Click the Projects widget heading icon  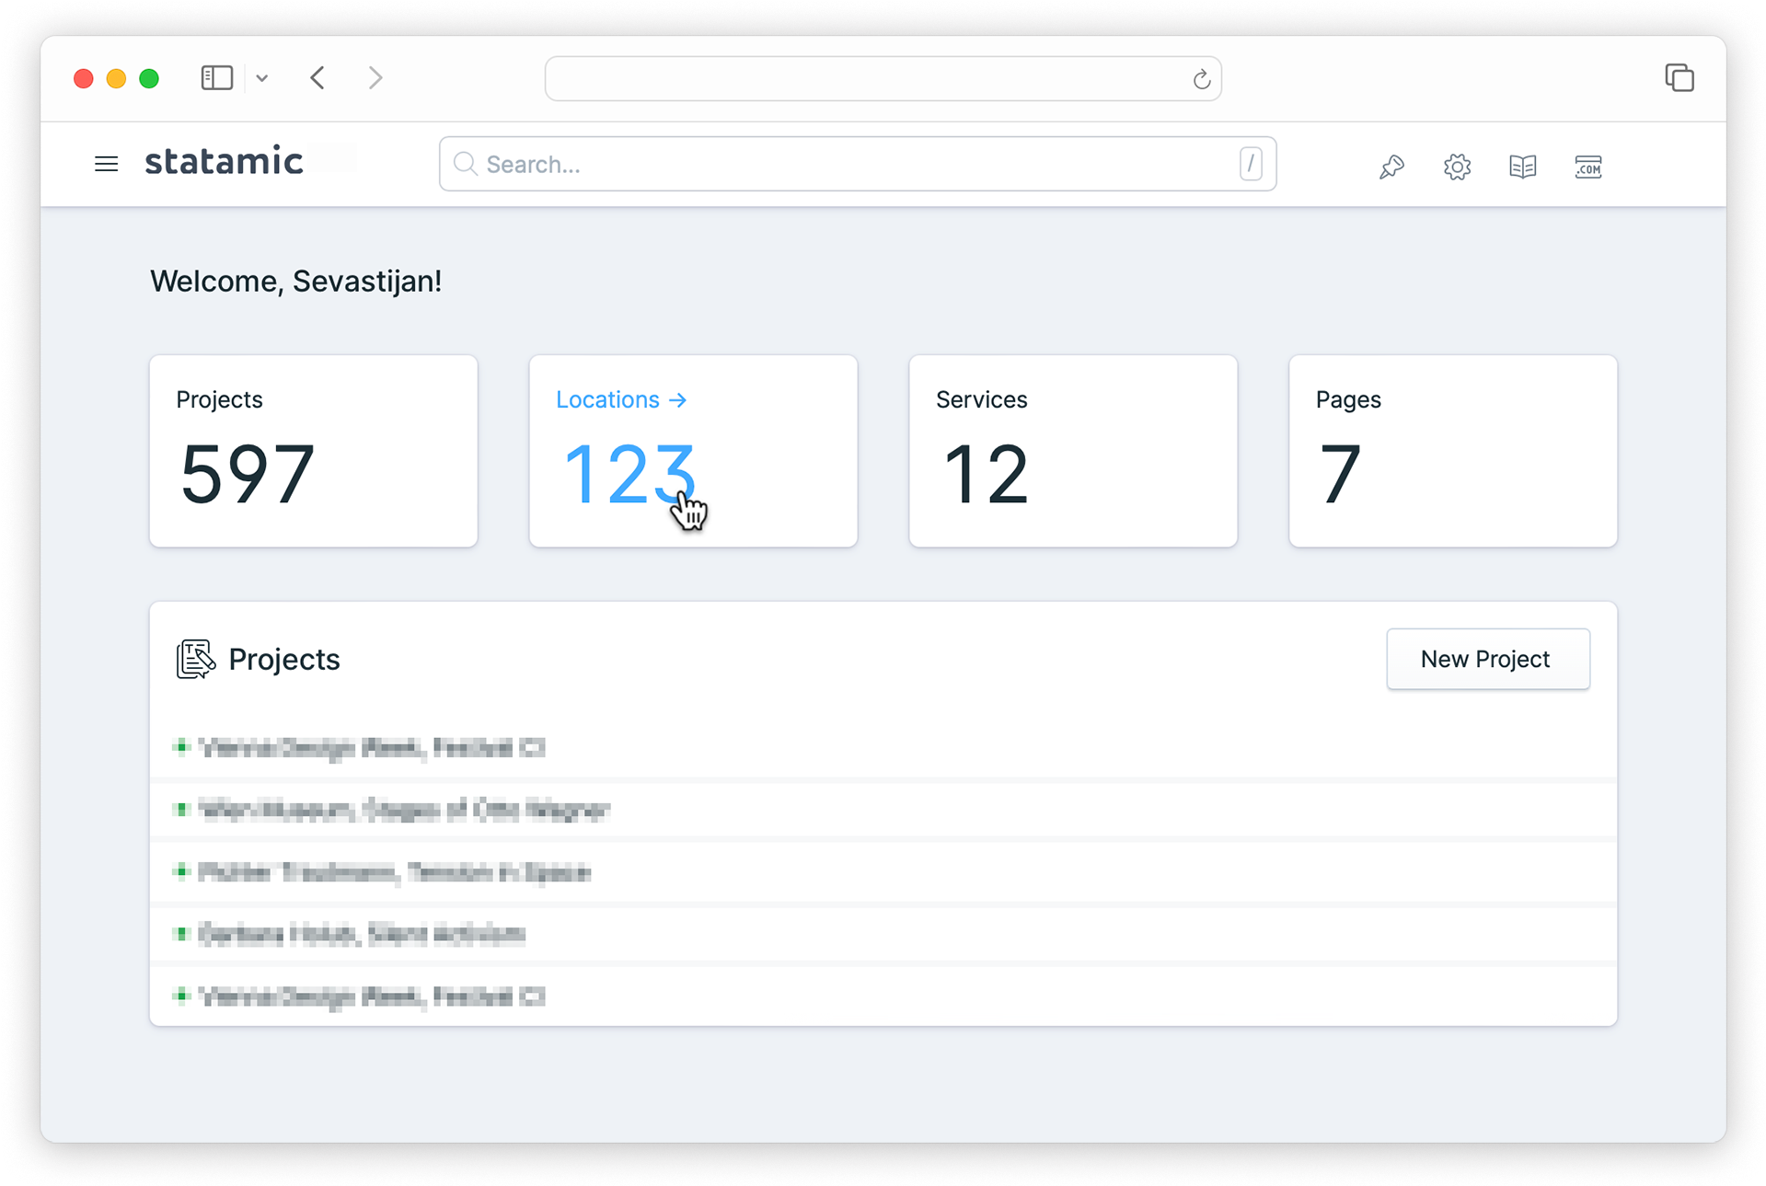point(194,659)
